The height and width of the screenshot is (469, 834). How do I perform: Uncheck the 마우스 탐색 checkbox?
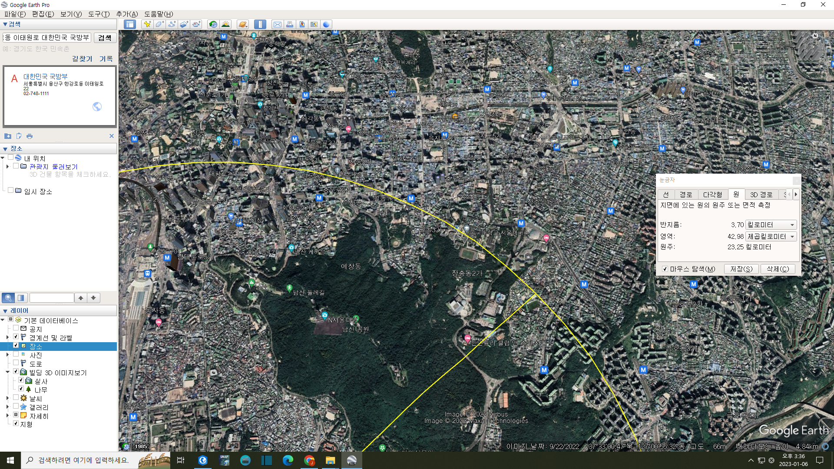pyautogui.click(x=665, y=269)
